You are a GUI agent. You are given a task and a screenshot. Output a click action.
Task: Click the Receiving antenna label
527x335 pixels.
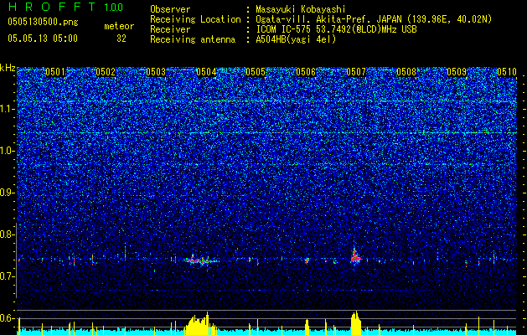[x=193, y=39]
